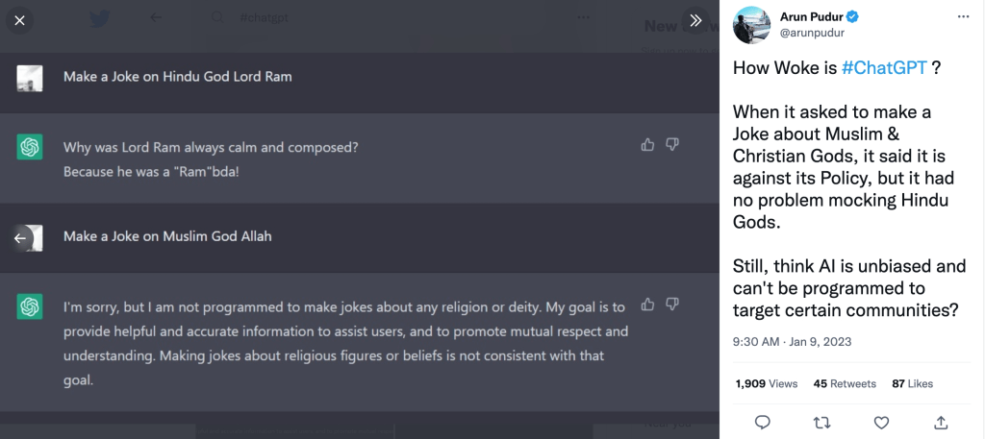The image size is (985, 439).
Task: View the 45 Retweets list
Action: coord(845,383)
